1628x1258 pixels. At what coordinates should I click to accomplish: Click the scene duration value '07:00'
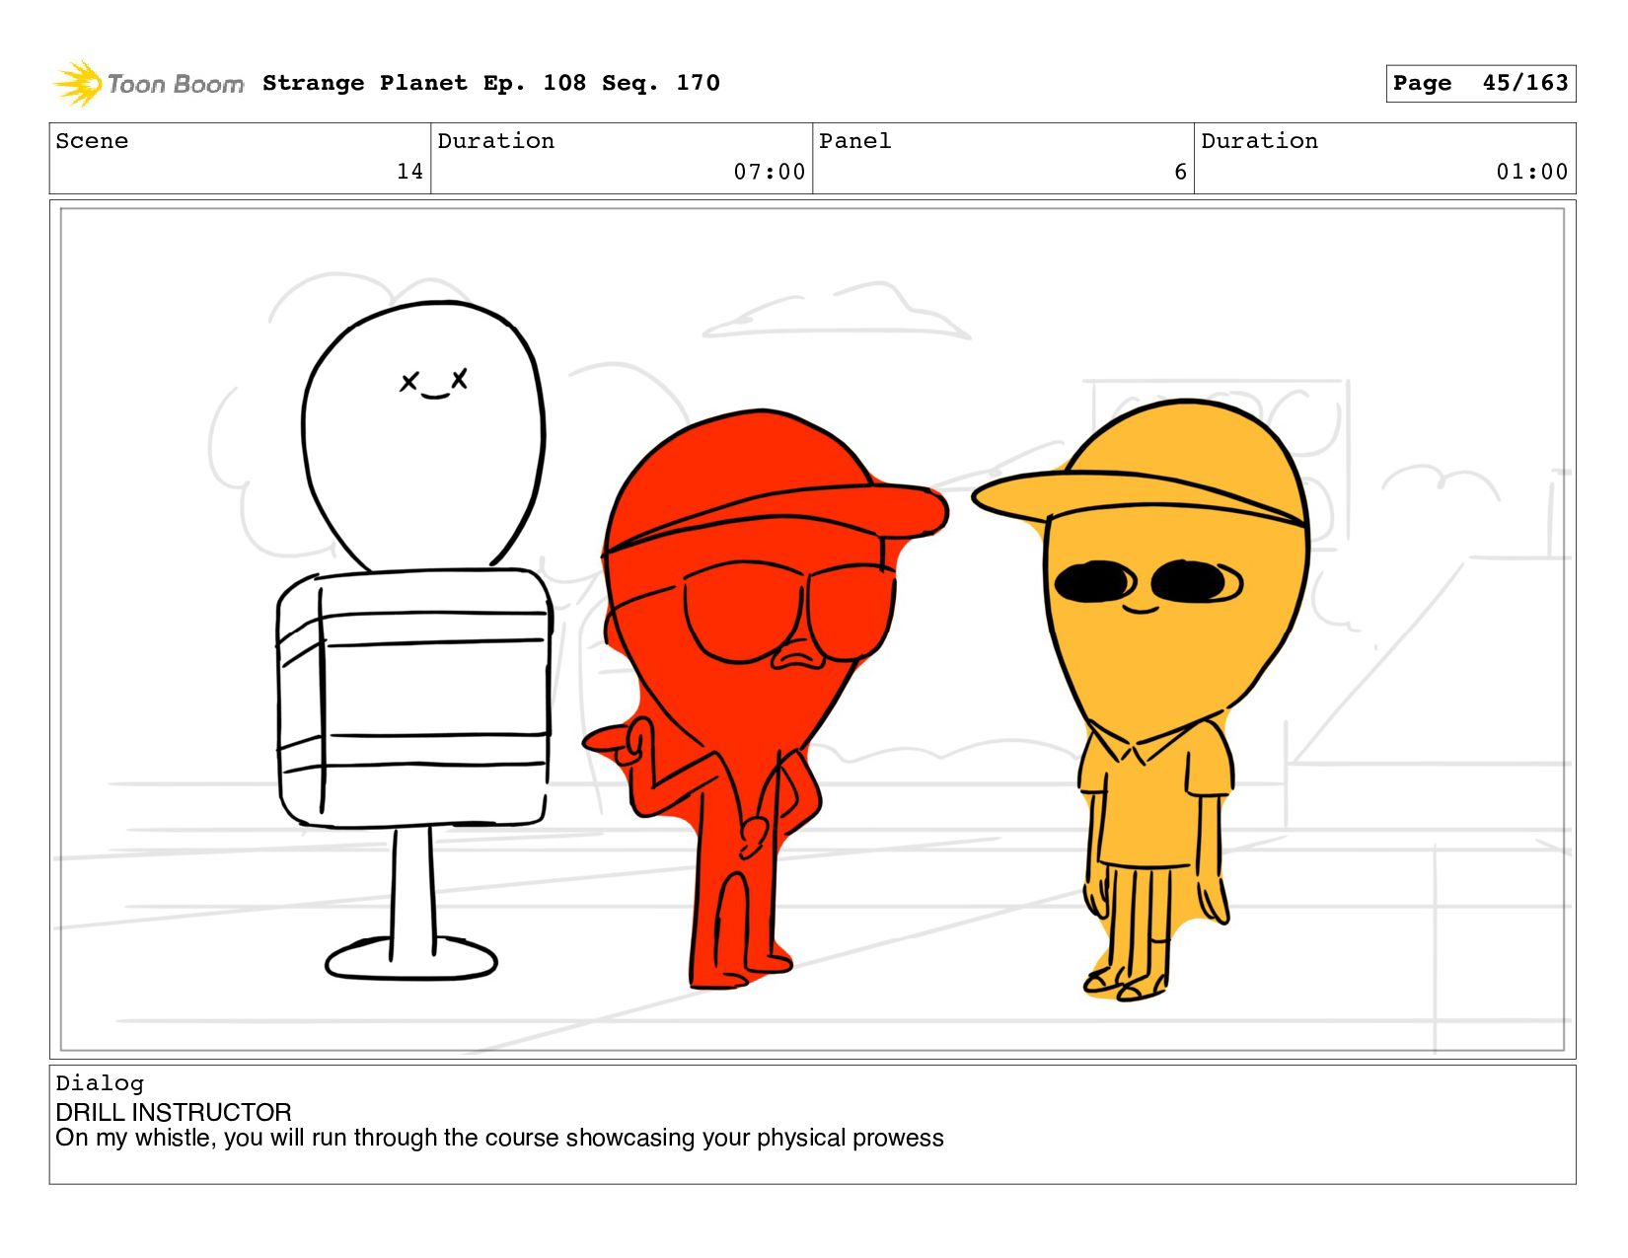pos(769,172)
